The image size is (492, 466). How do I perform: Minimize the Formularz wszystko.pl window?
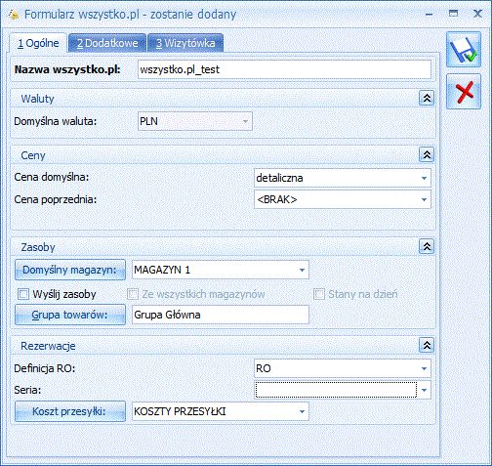[429, 14]
